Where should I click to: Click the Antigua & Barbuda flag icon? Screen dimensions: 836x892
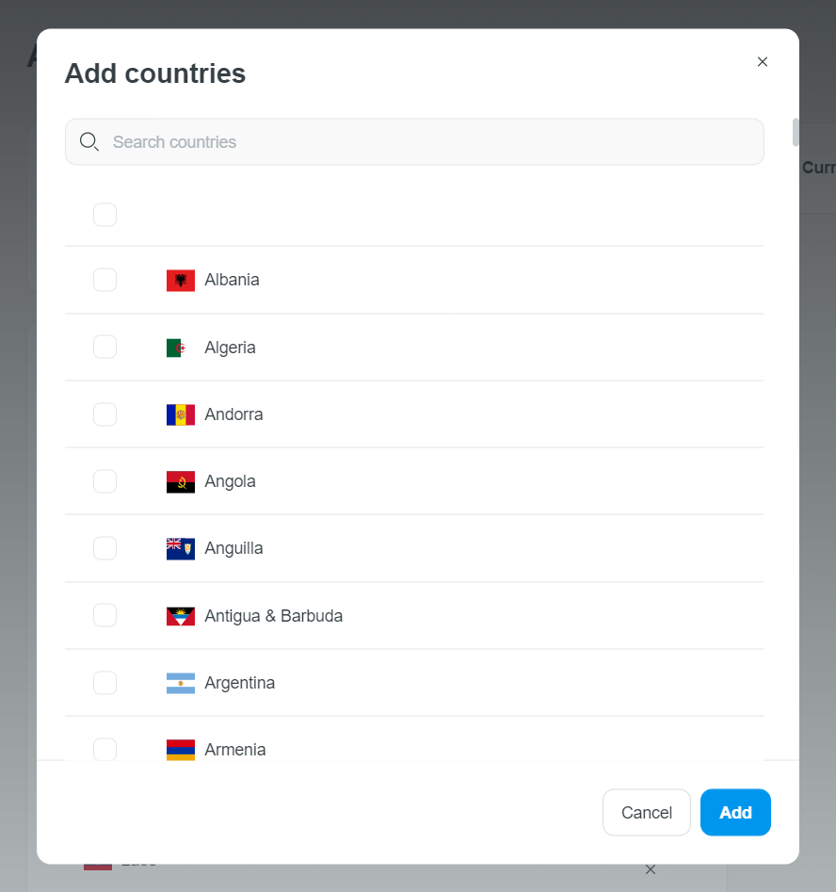180,616
